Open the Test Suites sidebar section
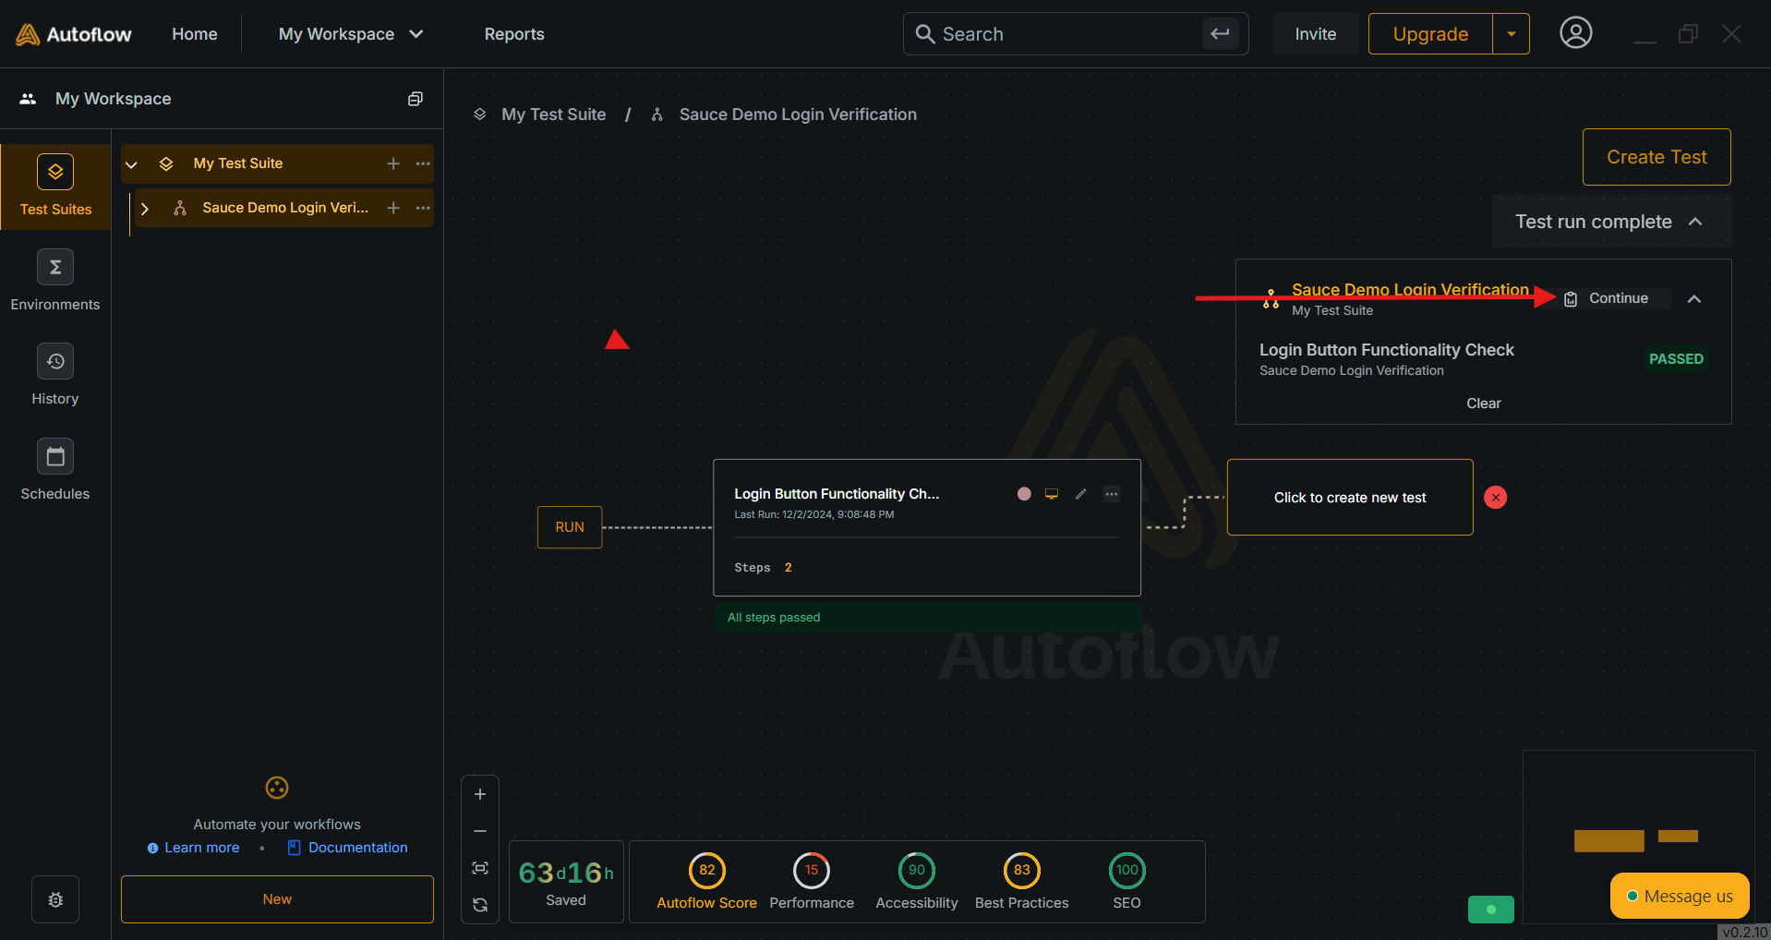The image size is (1771, 940). point(55,186)
